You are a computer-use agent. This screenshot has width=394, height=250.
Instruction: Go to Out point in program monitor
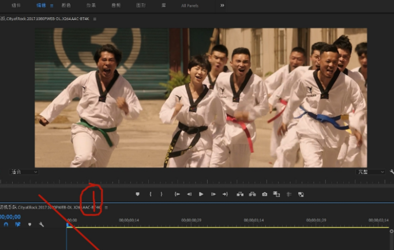tap(225, 194)
